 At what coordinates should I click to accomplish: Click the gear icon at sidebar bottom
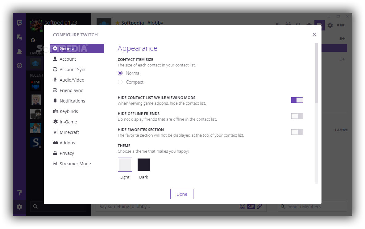(19, 207)
